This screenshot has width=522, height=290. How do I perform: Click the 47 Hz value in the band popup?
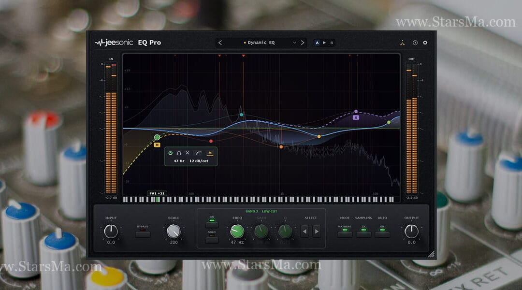[x=179, y=161]
